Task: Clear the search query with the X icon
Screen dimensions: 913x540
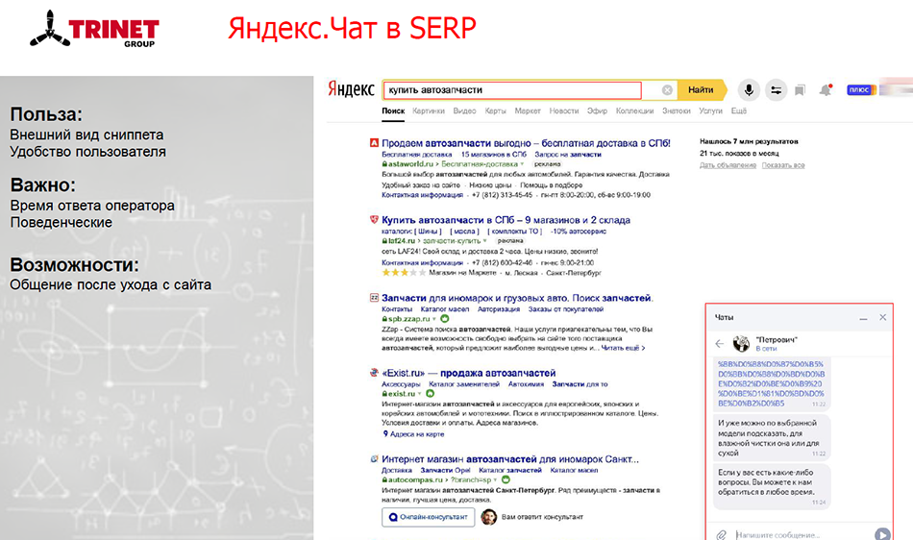Action: pos(667,90)
